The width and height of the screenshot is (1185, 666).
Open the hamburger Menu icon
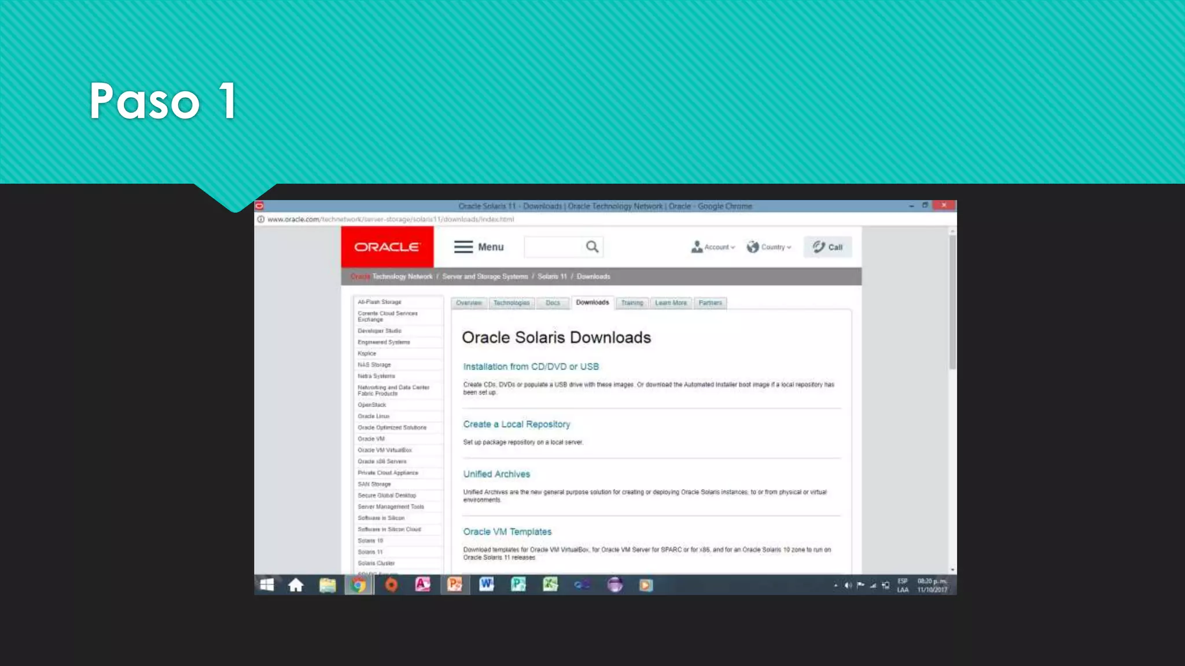(463, 247)
